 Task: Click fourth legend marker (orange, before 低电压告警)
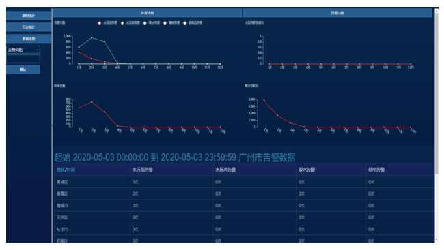165,23
